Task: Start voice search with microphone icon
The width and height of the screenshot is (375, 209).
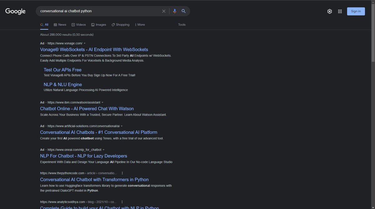Action: [x=175, y=11]
